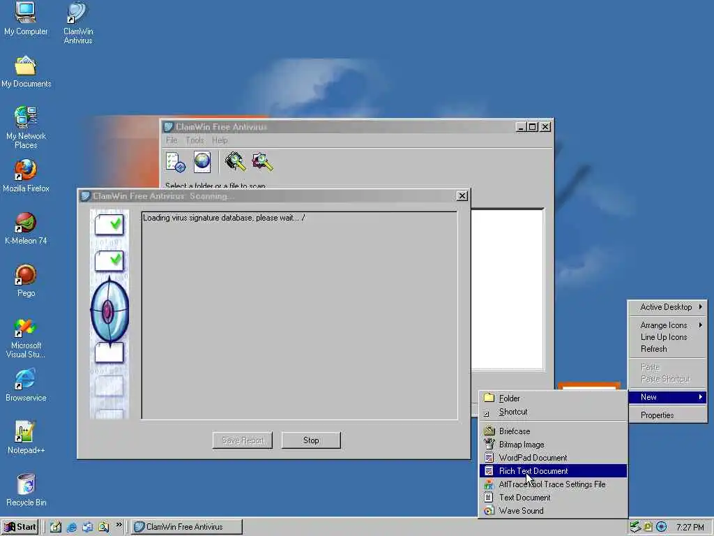Select ClamWin Free Antivirus taskbar button
The image size is (714, 536).
click(187, 527)
